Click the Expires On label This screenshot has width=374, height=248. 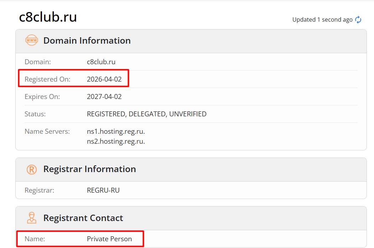point(42,97)
